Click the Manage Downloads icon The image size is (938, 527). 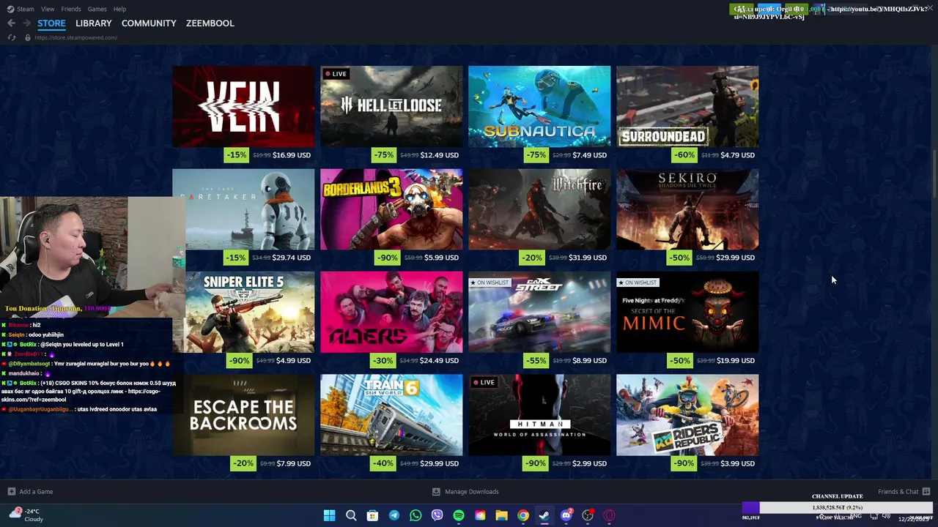pyautogui.click(x=436, y=492)
